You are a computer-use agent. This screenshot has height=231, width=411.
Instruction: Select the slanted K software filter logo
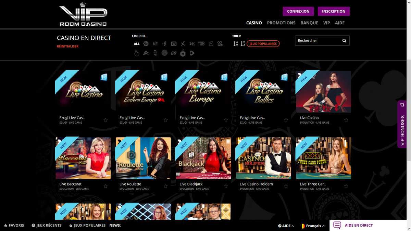coord(146,53)
